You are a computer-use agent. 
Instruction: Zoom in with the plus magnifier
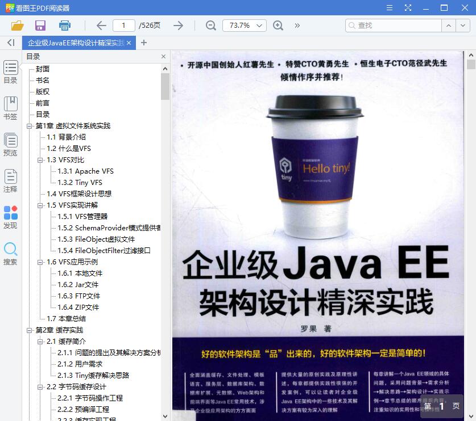pos(278,26)
